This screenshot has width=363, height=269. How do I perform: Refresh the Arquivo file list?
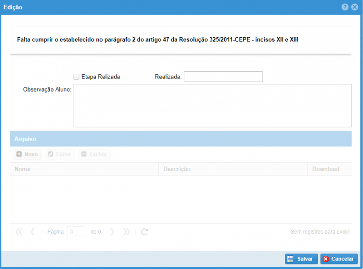pos(144,232)
